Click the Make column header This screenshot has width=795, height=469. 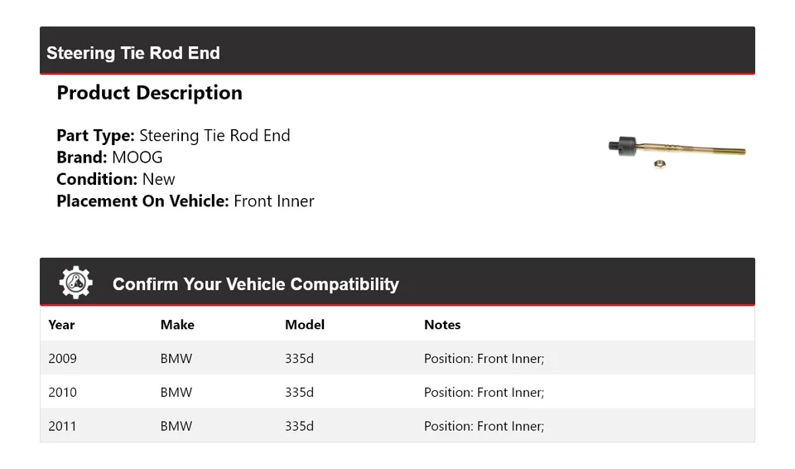pos(177,325)
